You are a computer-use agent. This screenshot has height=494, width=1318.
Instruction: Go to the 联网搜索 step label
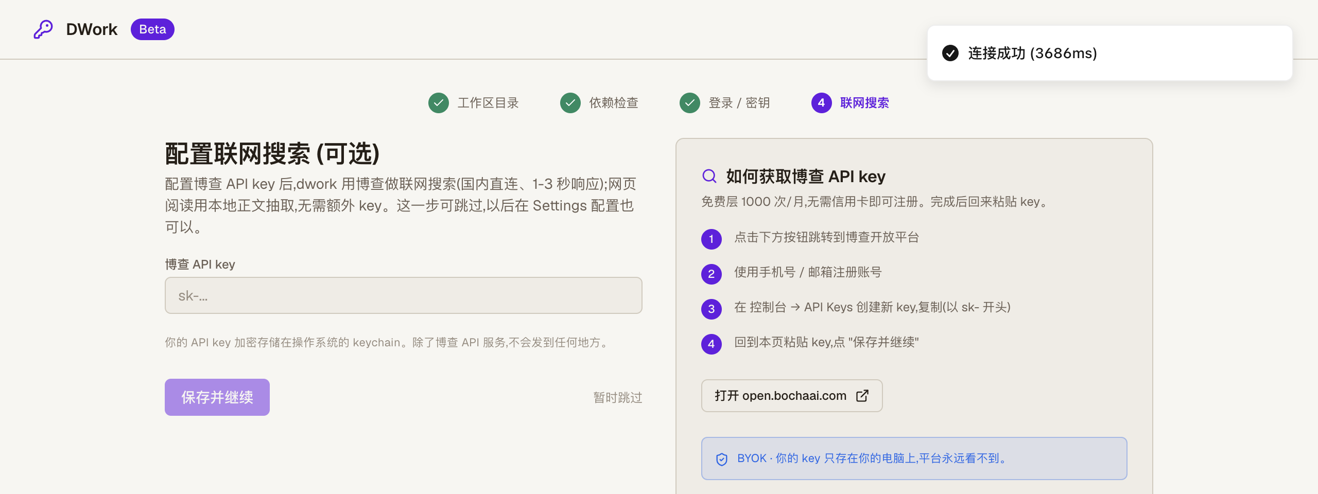865,103
